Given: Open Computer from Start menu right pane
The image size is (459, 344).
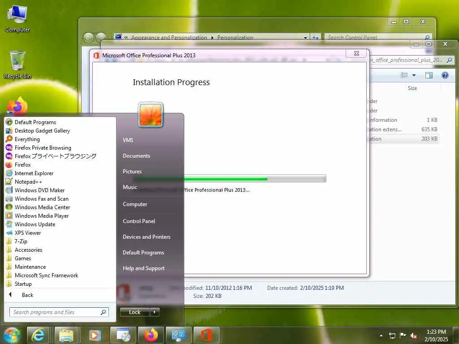Looking at the screenshot, I should (135, 204).
